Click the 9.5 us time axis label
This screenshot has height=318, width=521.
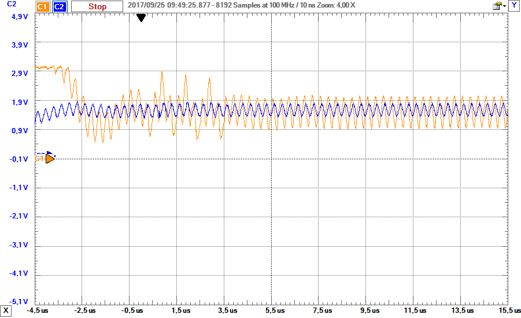pyautogui.click(x=370, y=310)
